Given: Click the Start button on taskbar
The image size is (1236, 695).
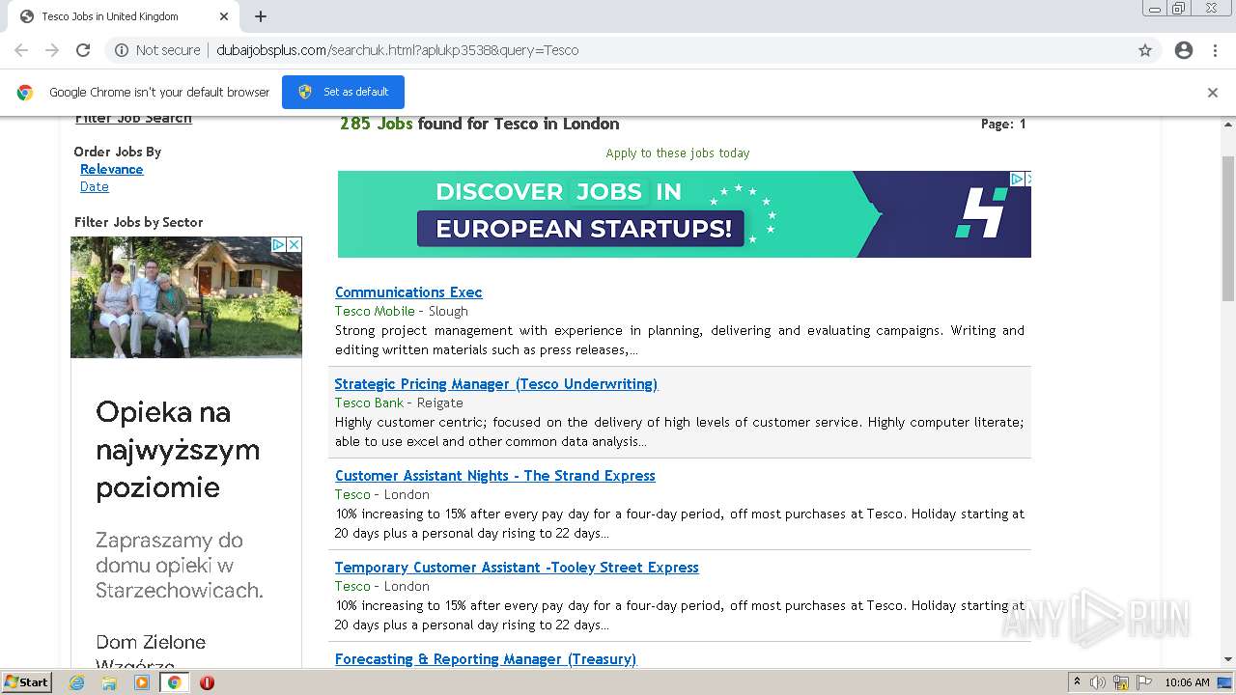Looking at the screenshot, I should [26, 682].
